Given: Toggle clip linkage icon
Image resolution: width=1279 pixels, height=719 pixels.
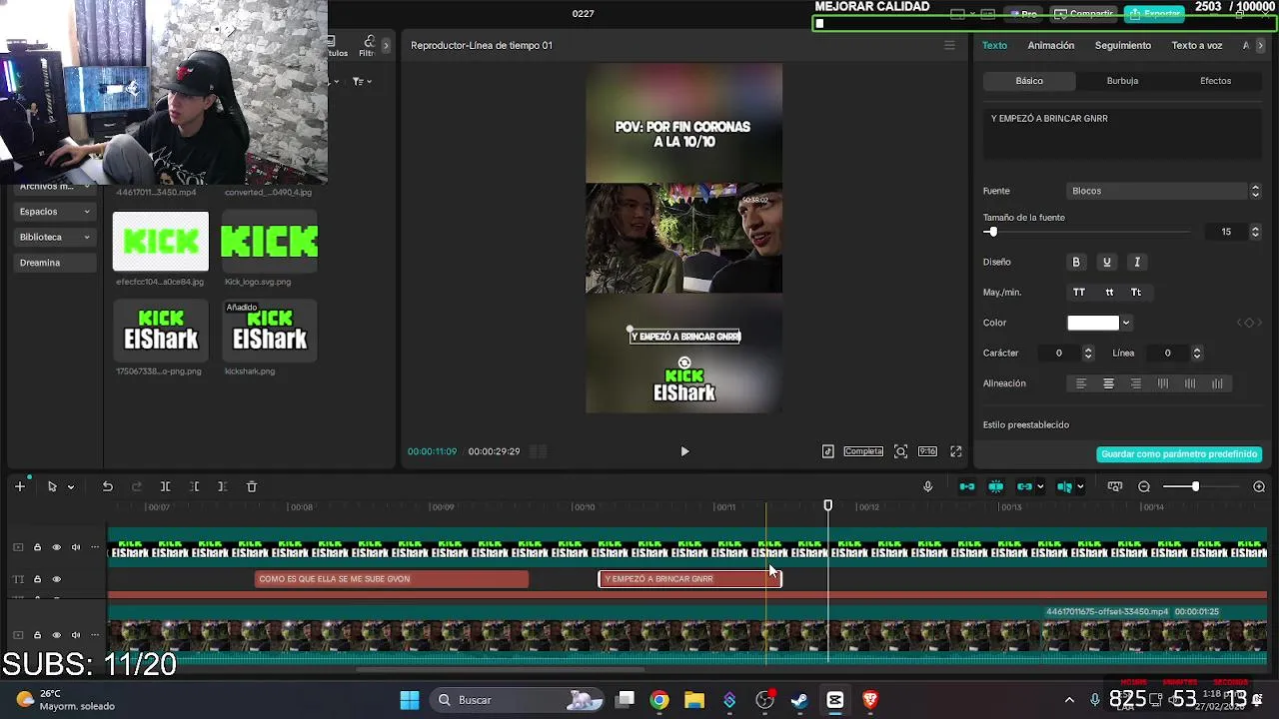Looking at the screenshot, I should click(1024, 486).
